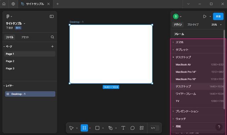
Task: Open shape tools dropdown arrow
Action: pyautogui.click(x=103, y=128)
